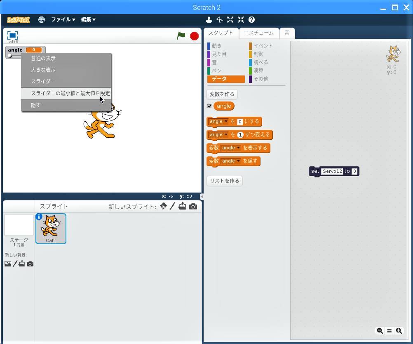The height and width of the screenshot is (344, 413).
Task: Open ファイル menu
Action: click(63, 19)
